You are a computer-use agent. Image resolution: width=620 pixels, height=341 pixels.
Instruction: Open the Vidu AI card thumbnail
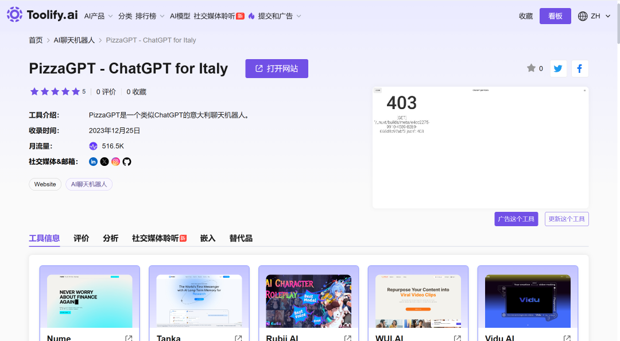coord(528,301)
